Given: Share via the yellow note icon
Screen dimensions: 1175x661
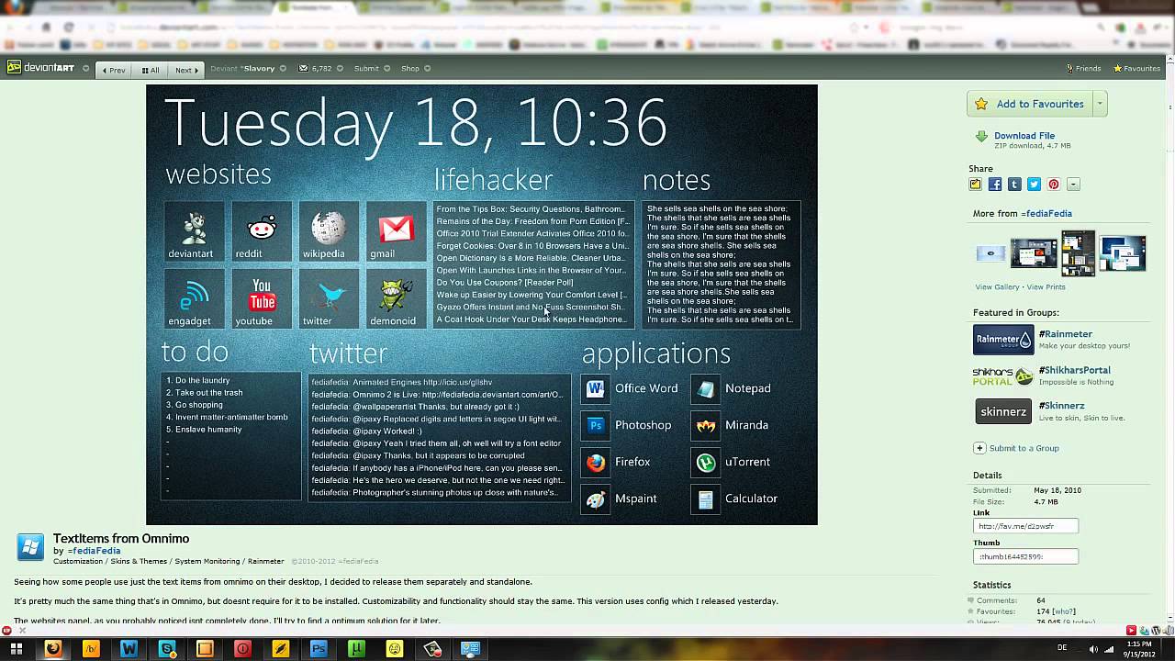Looking at the screenshot, I should (x=975, y=185).
